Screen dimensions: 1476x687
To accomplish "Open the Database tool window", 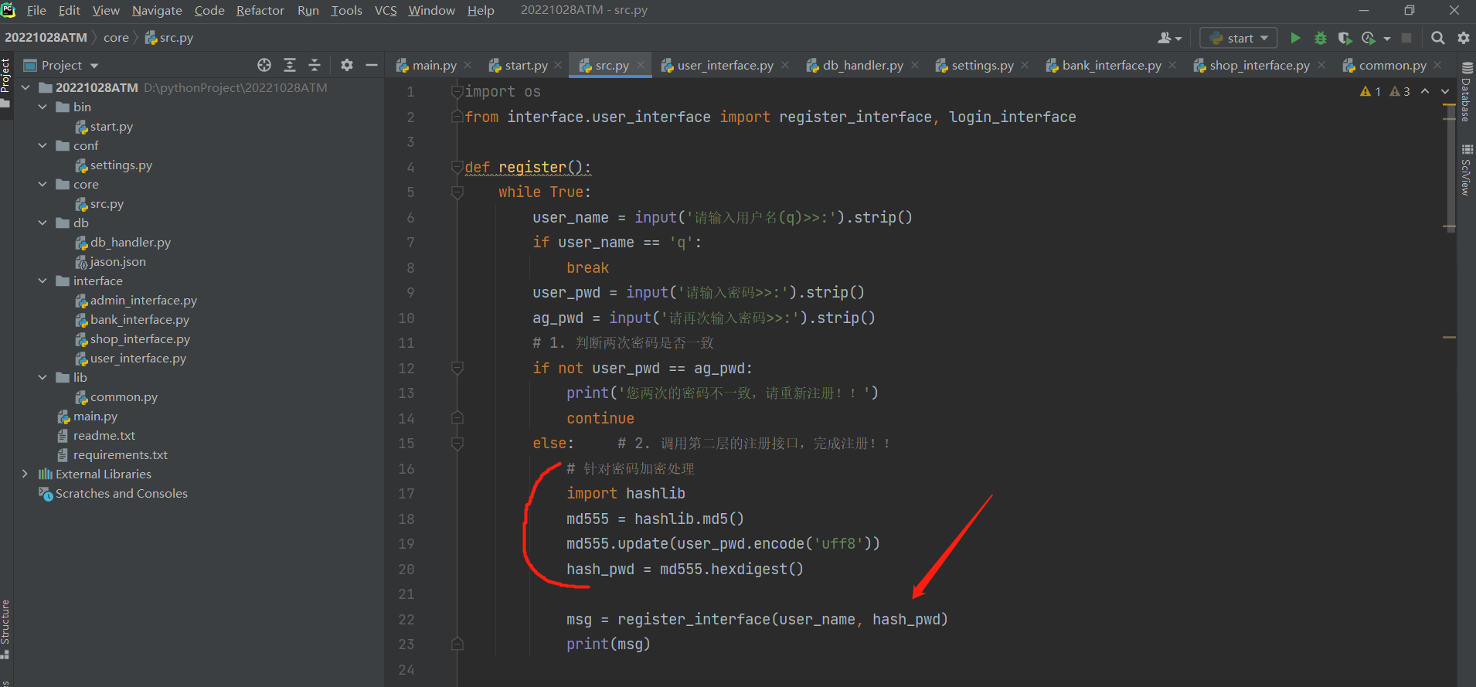I will coord(1466,92).
